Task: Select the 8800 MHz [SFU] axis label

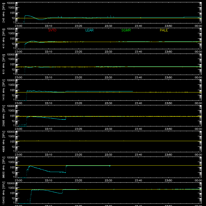Action: [x=3, y=167]
